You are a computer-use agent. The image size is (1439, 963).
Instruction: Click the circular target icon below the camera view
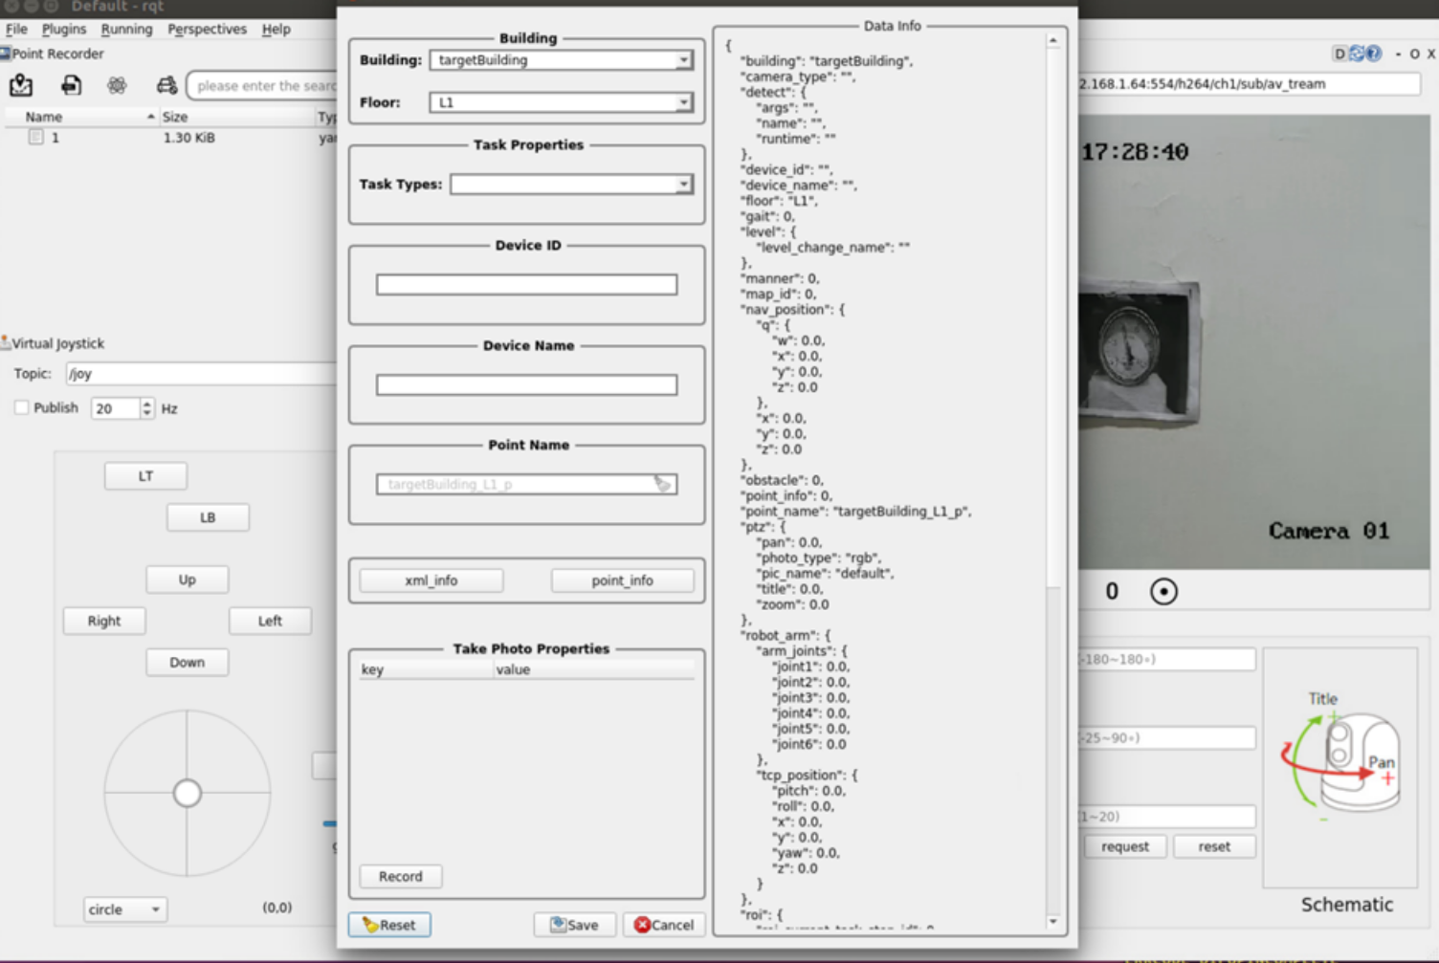1163,592
